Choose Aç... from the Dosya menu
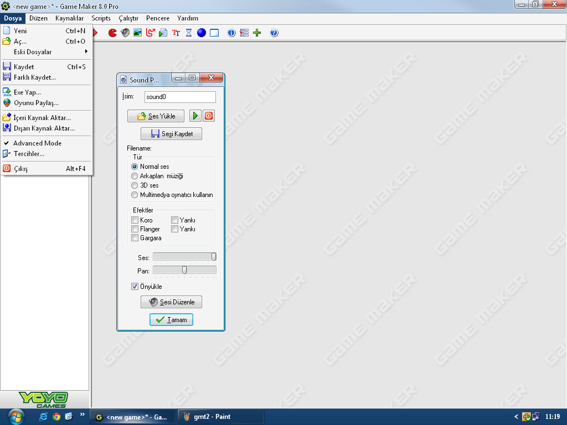Viewport: 567px width, 425px height. click(x=47, y=41)
